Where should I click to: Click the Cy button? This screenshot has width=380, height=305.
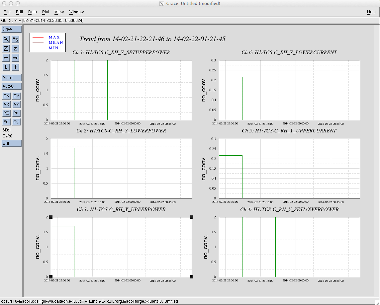click(x=16, y=122)
